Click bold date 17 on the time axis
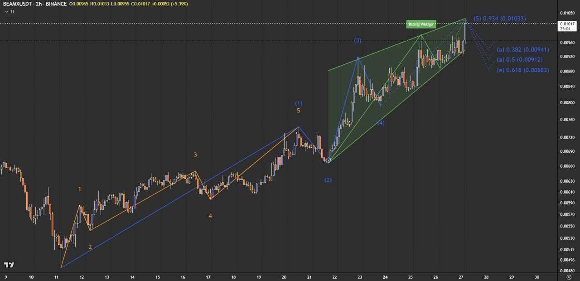 coord(208,277)
